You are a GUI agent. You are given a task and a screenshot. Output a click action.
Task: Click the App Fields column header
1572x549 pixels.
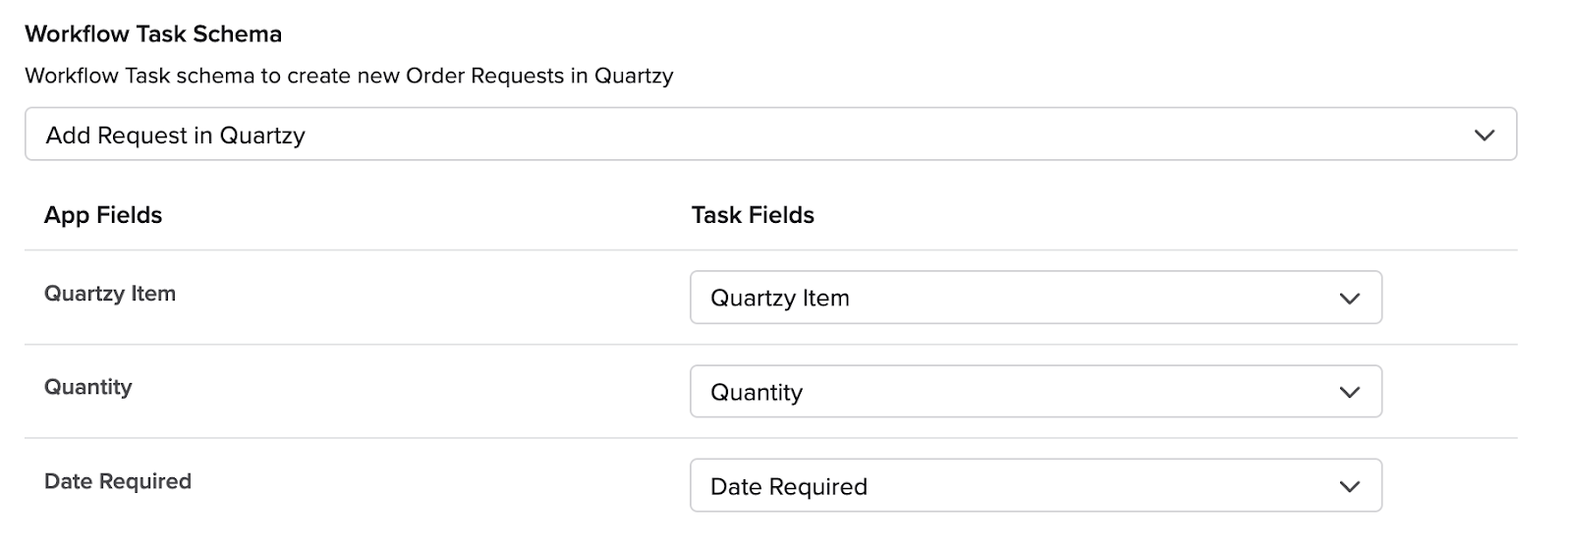click(103, 215)
